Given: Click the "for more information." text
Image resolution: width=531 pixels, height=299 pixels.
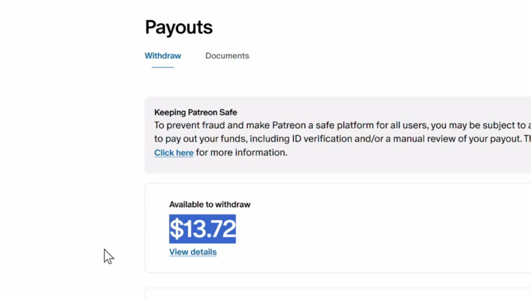Looking at the screenshot, I should (242, 153).
